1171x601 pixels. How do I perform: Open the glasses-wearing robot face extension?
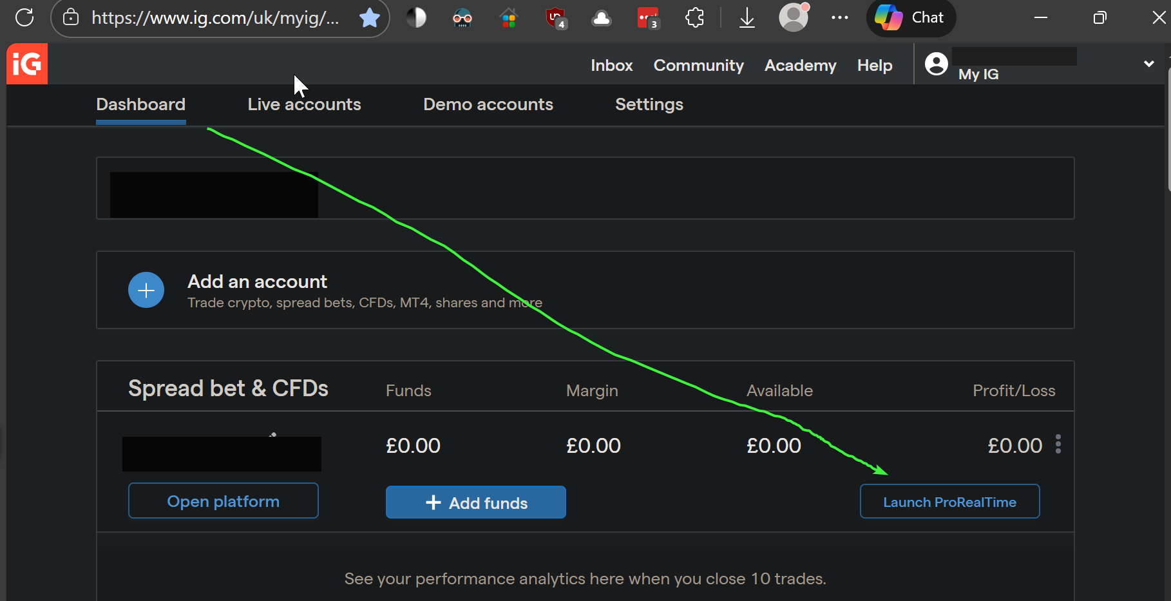tap(462, 17)
